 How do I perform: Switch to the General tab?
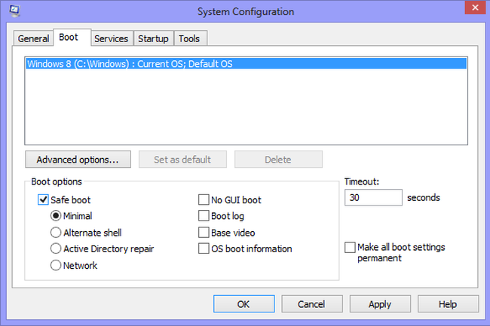pyautogui.click(x=33, y=38)
